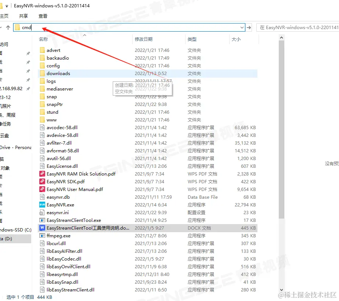
Task: Open the 共享 ribbon tab
Action: tap(24, 16)
